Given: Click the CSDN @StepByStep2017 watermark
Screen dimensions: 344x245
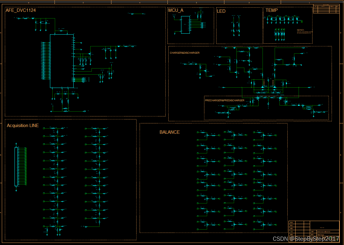Looking at the screenshot, I should pyautogui.click(x=306, y=239).
